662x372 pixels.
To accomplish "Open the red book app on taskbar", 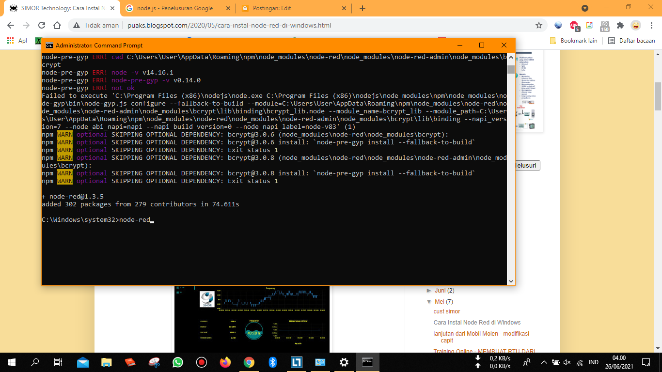I will [x=130, y=362].
